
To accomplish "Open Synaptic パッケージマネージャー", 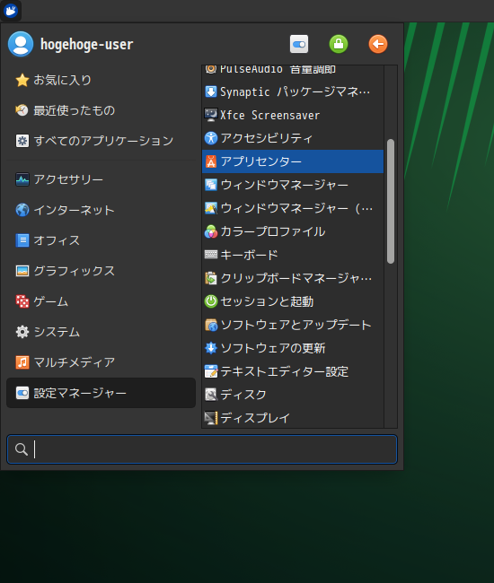I will tap(293, 91).
